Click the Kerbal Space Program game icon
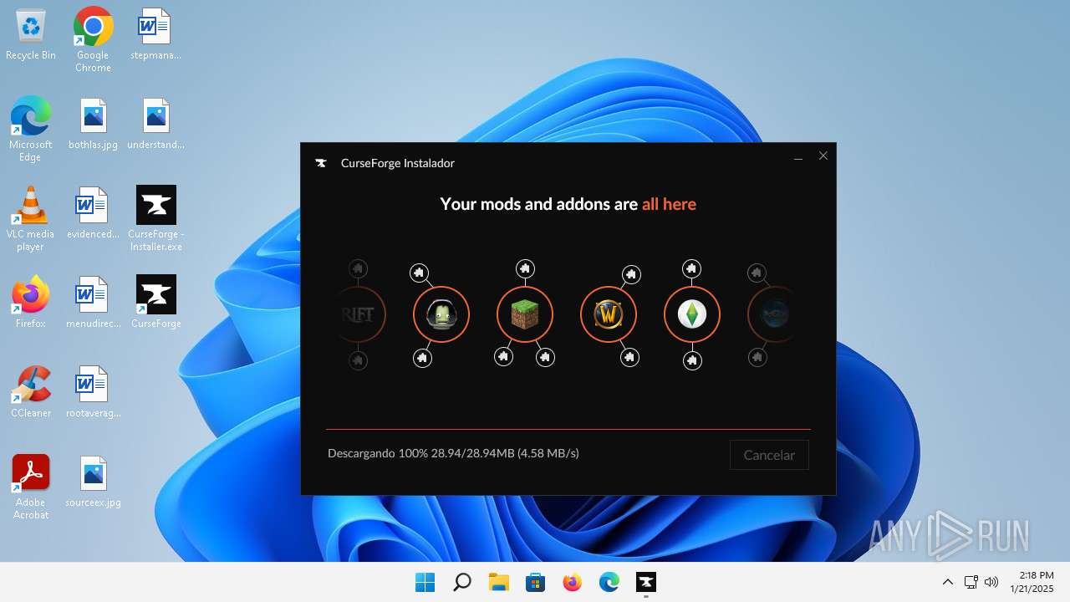This screenshot has width=1070, height=602. point(441,314)
